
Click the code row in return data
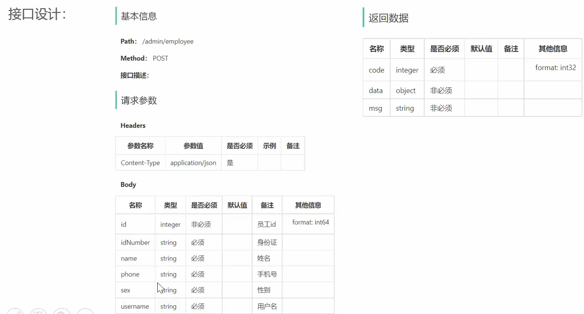tap(377, 70)
